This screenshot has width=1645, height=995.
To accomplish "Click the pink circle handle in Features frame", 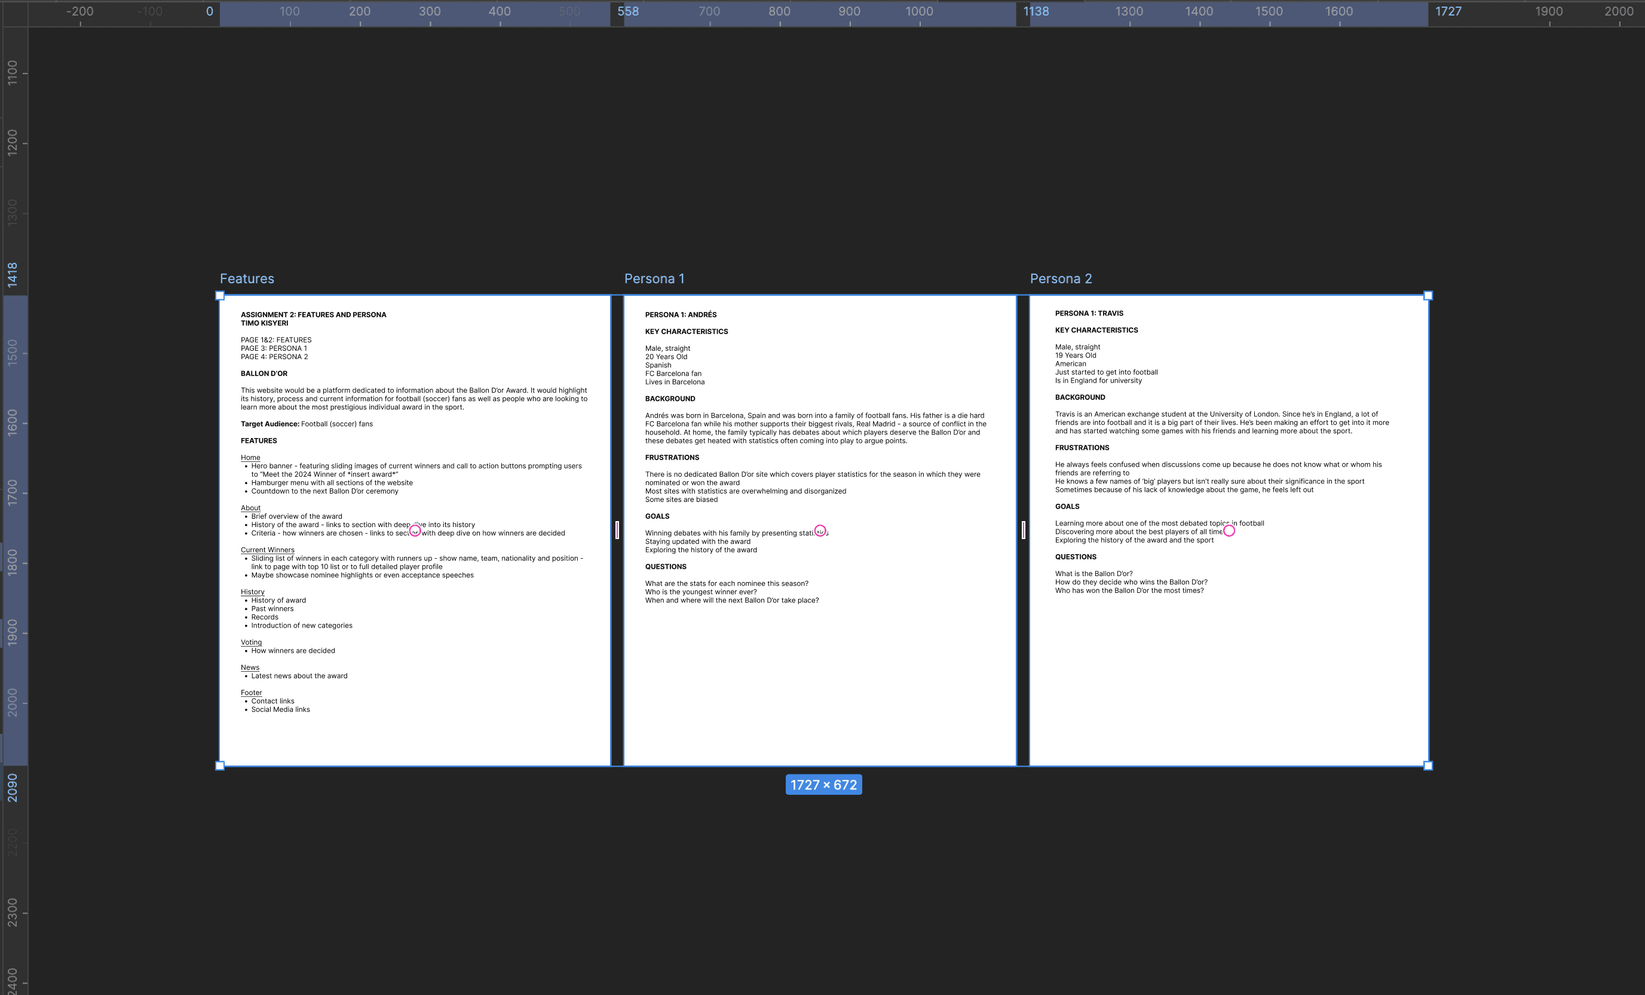I will (x=415, y=530).
